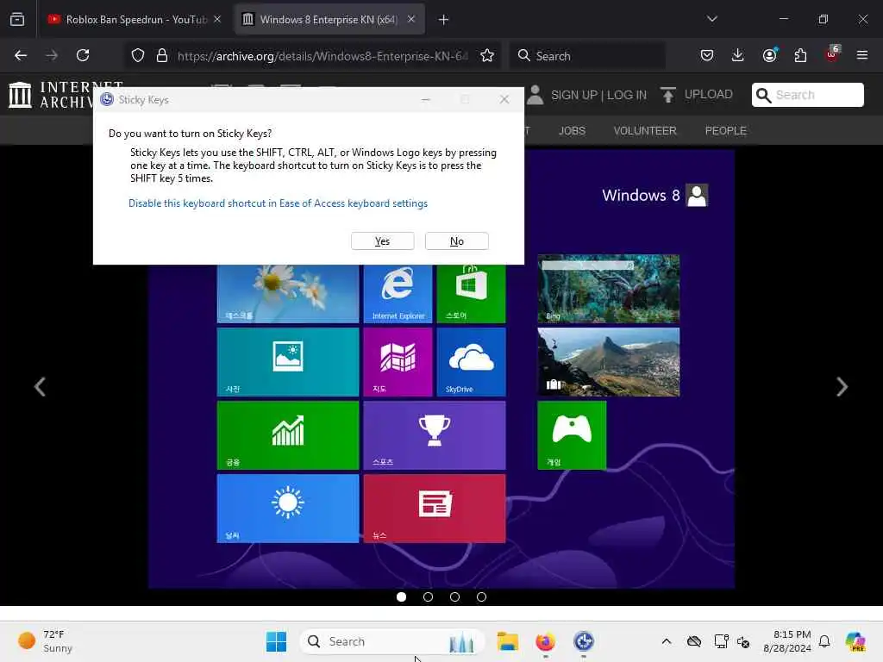Open weather widget 72°F Sunny
Viewport: 883px width, 662px height.
pyautogui.click(x=46, y=641)
